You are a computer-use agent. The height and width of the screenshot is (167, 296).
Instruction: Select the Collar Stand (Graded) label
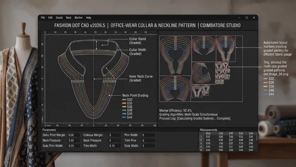pyautogui.click(x=138, y=41)
